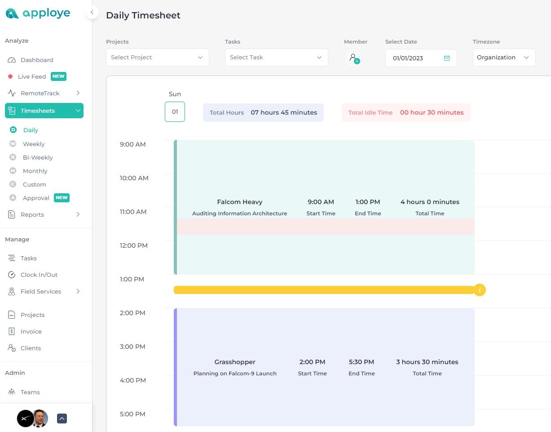Click the Timesheets sheet icon
551x432 pixels.
12,111
